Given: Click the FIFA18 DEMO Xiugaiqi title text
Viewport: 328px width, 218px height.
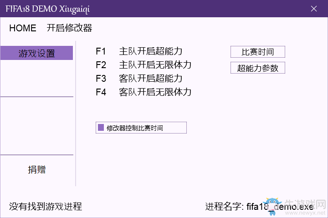Looking at the screenshot, I should point(48,9).
